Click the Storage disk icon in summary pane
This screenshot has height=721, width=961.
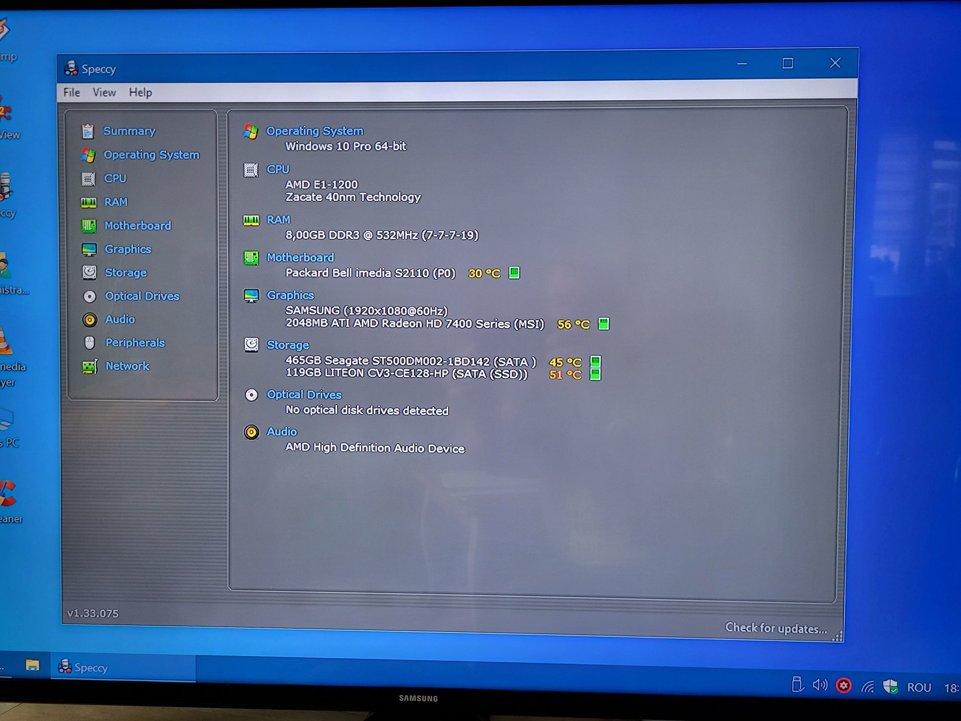(251, 345)
